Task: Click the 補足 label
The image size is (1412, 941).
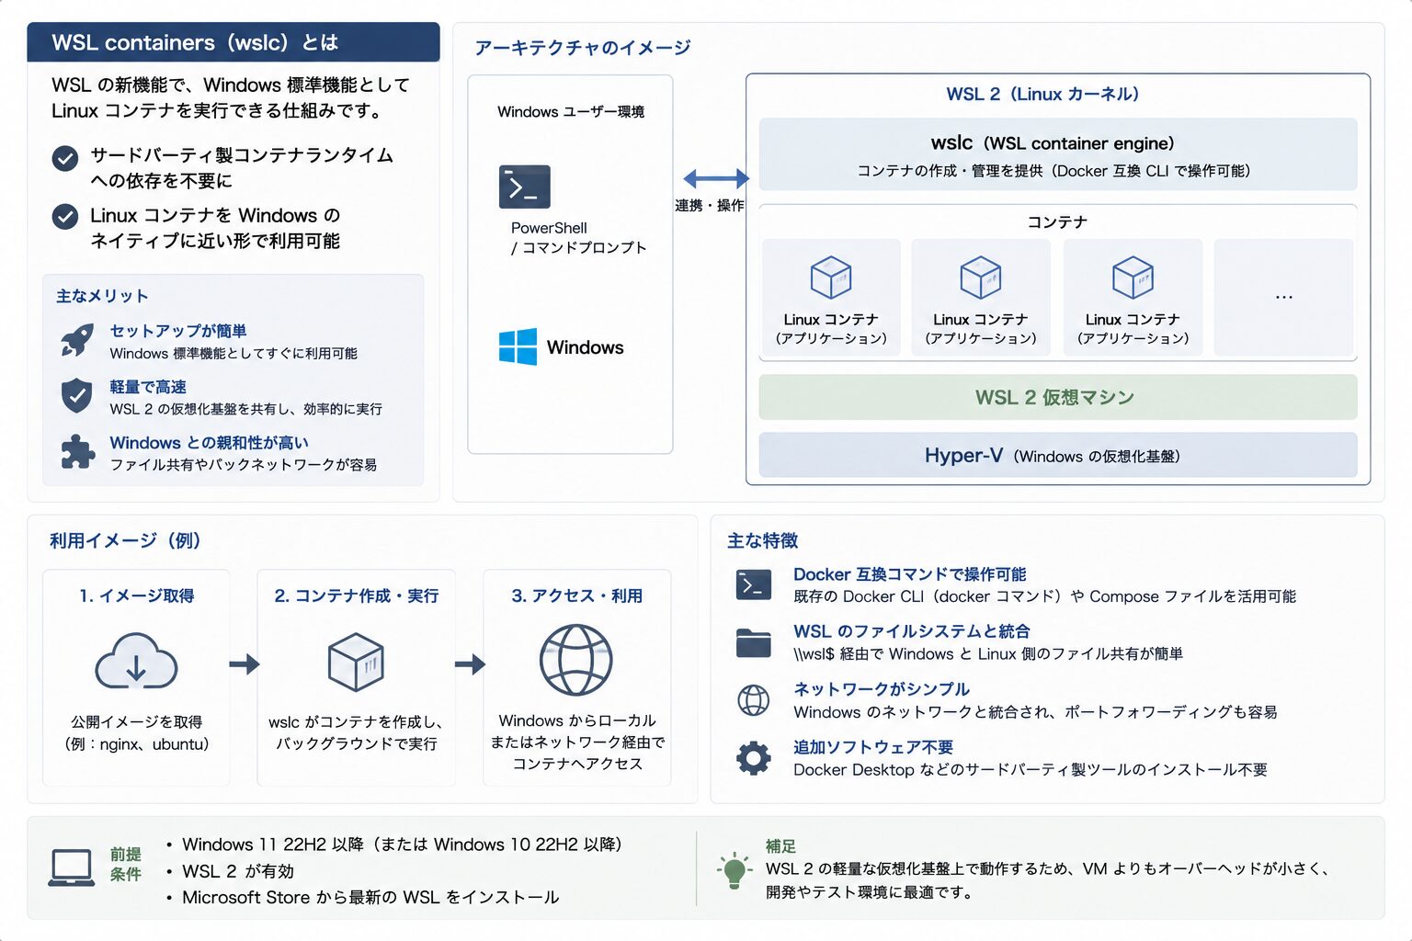Action: [780, 846]
